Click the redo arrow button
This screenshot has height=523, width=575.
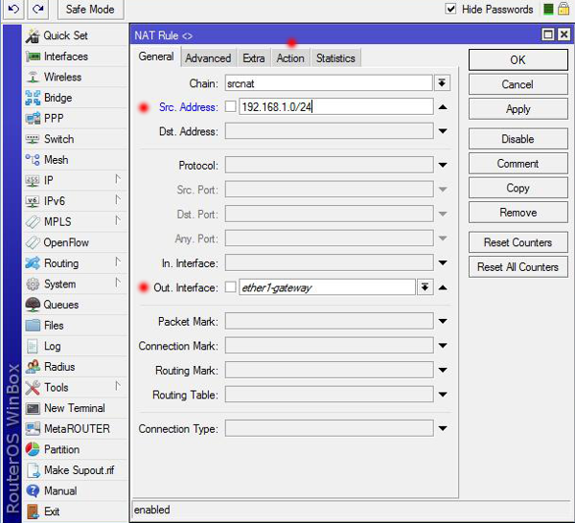(37, 9)
